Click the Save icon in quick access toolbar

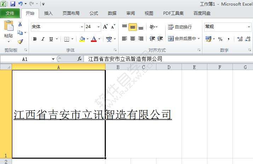pyautogui.click(x=13, y=4)
